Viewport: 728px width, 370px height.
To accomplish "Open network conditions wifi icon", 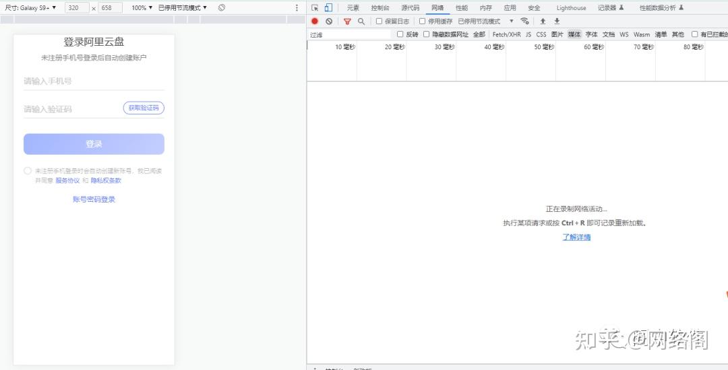I will (x=524, y=22).
